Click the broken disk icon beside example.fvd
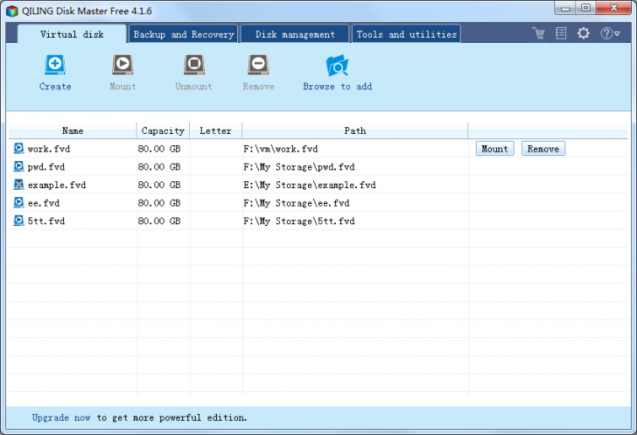637x435 pixels. coord(18,185)
